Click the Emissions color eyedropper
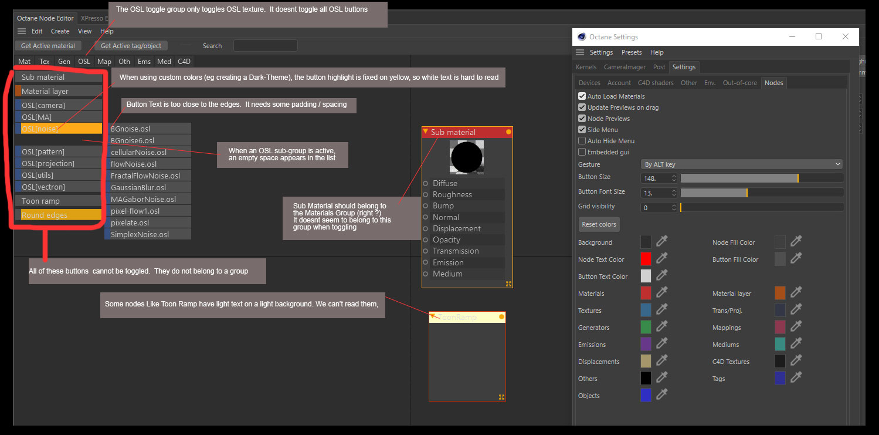Screen dimensions: 879x435 tap(662, 343)
